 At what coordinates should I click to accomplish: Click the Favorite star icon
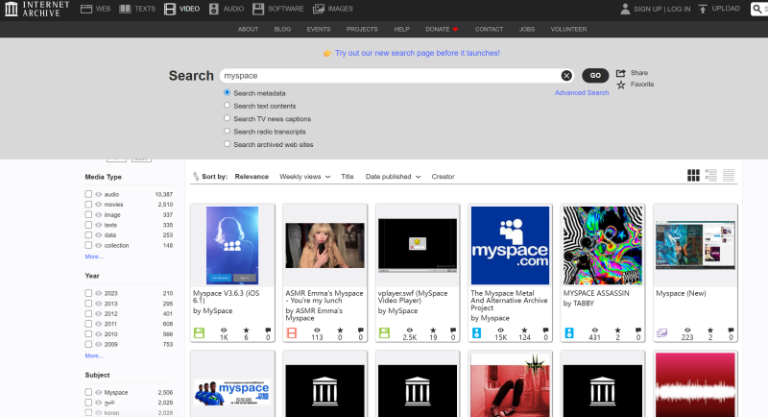[621, 85]
